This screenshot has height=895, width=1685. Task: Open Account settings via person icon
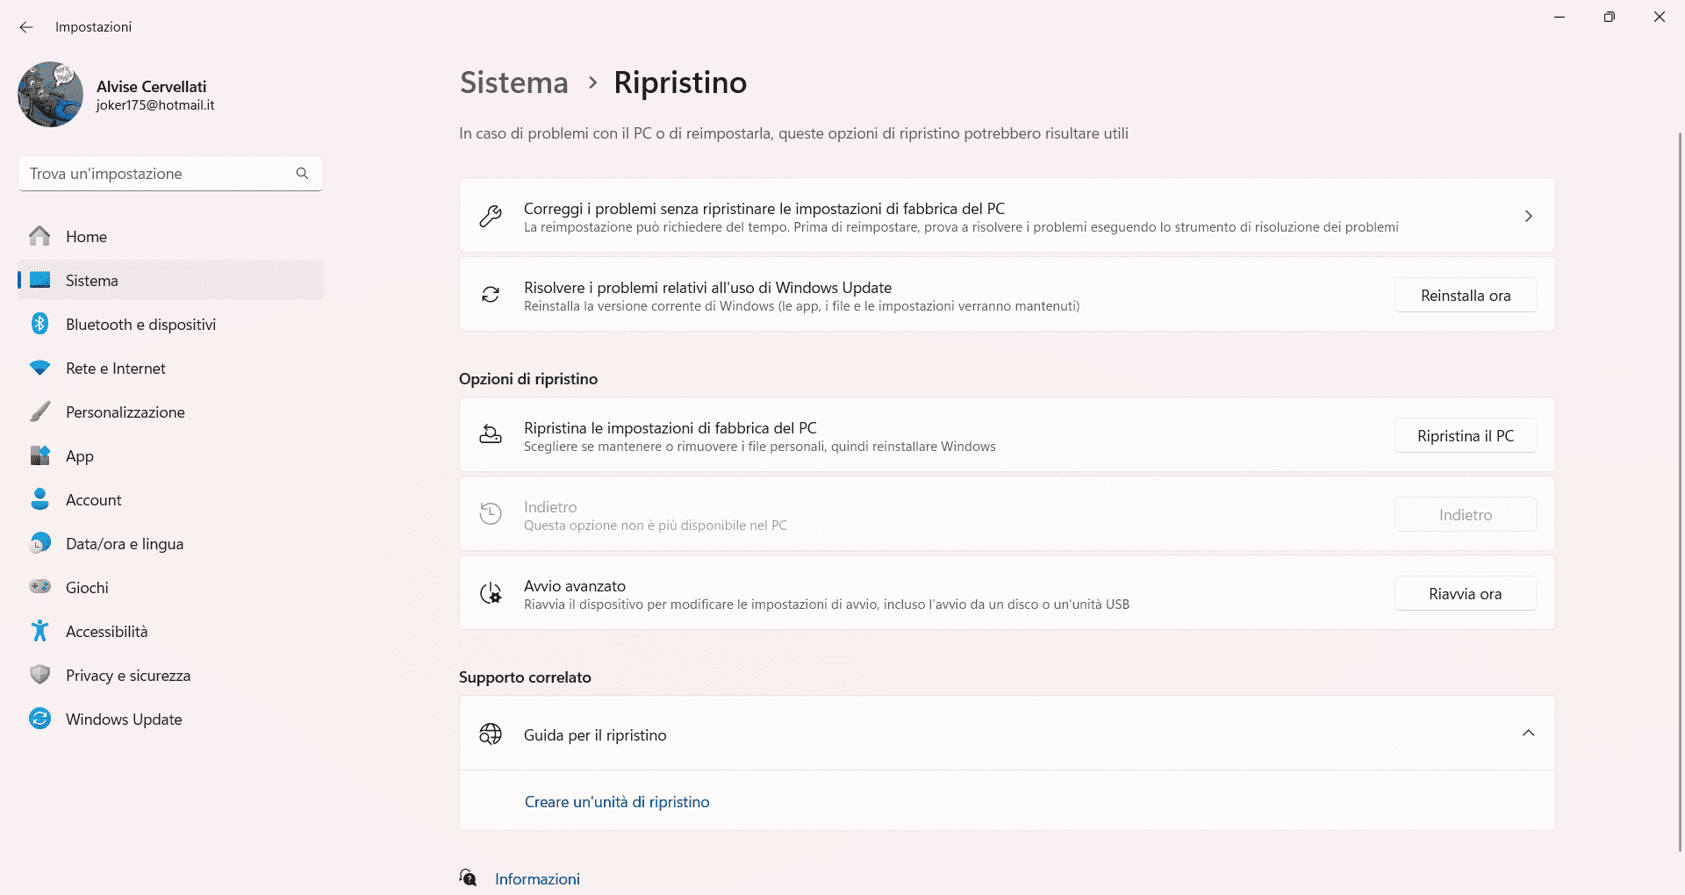[39, 499]
